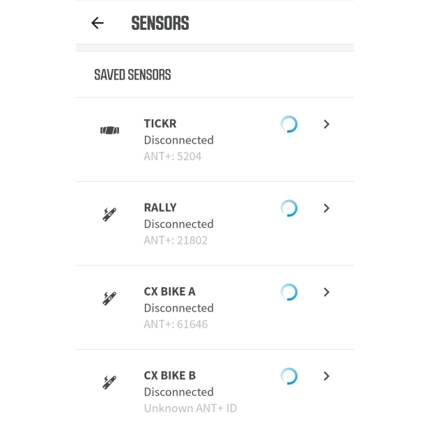Open the TICKR sensor name
432x432 pixels.
click(160, 123)
